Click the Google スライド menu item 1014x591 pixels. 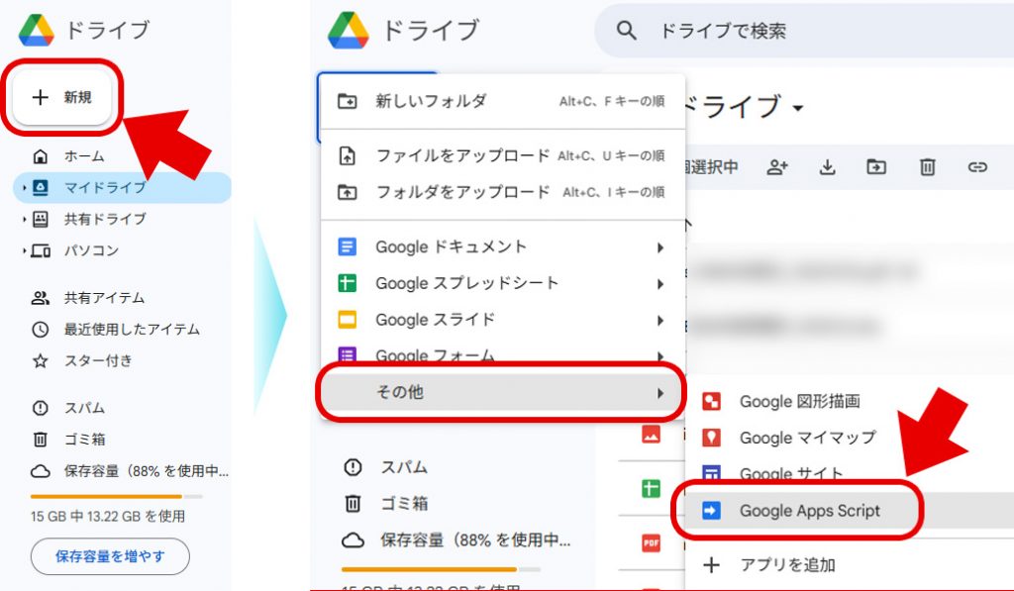[502, 320]
